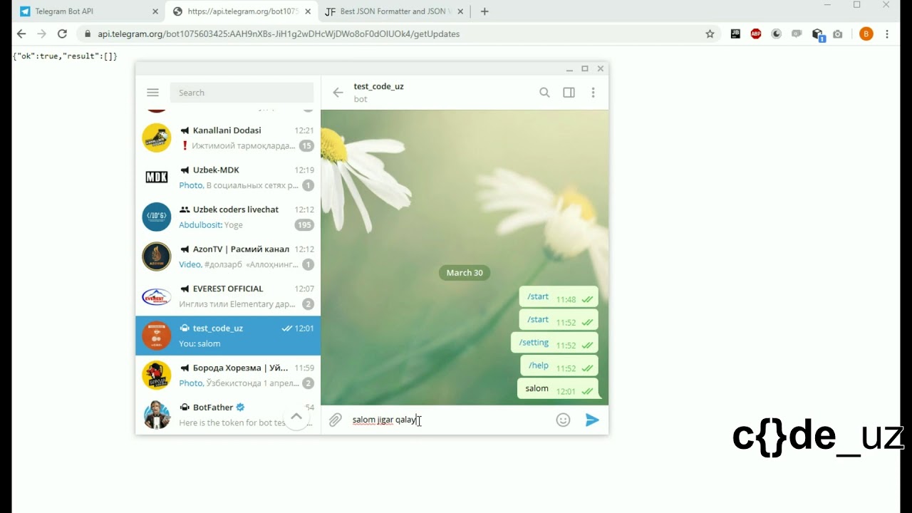912x513 pixels.
Task: Open the camera screenshot extension
Action: (x=838, y=33)
